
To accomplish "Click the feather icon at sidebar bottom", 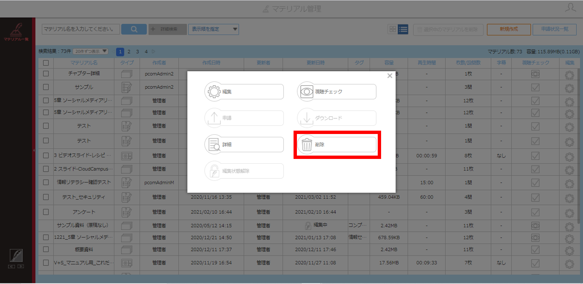I will tap(16, 255).
